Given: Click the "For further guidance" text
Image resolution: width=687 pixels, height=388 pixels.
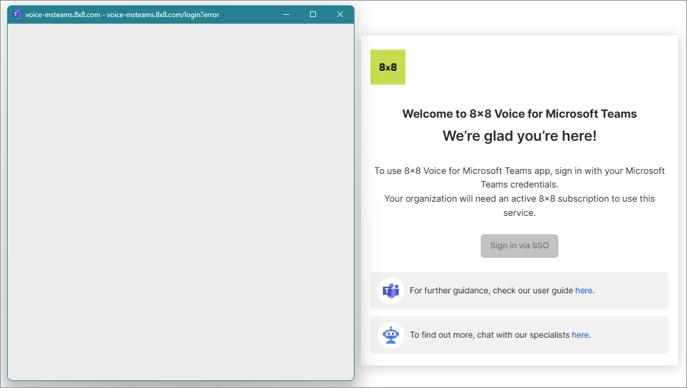Looking at the screenshot, I should [x=491, y=290].
